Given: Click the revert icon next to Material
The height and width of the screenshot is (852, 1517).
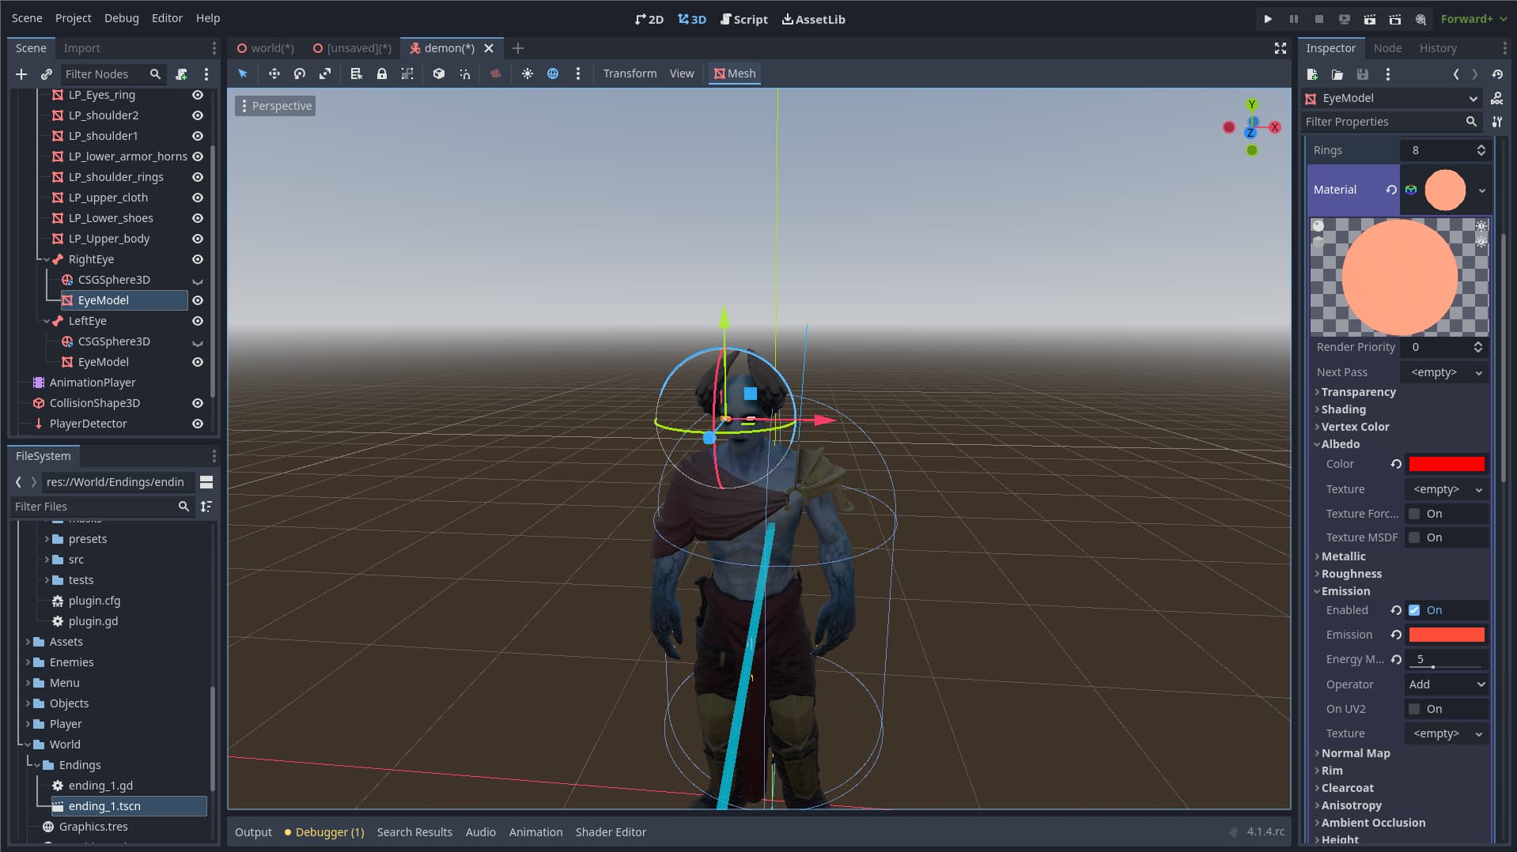Looking at the screenshot, I should pyautogui.click(x=1391, y=190).
